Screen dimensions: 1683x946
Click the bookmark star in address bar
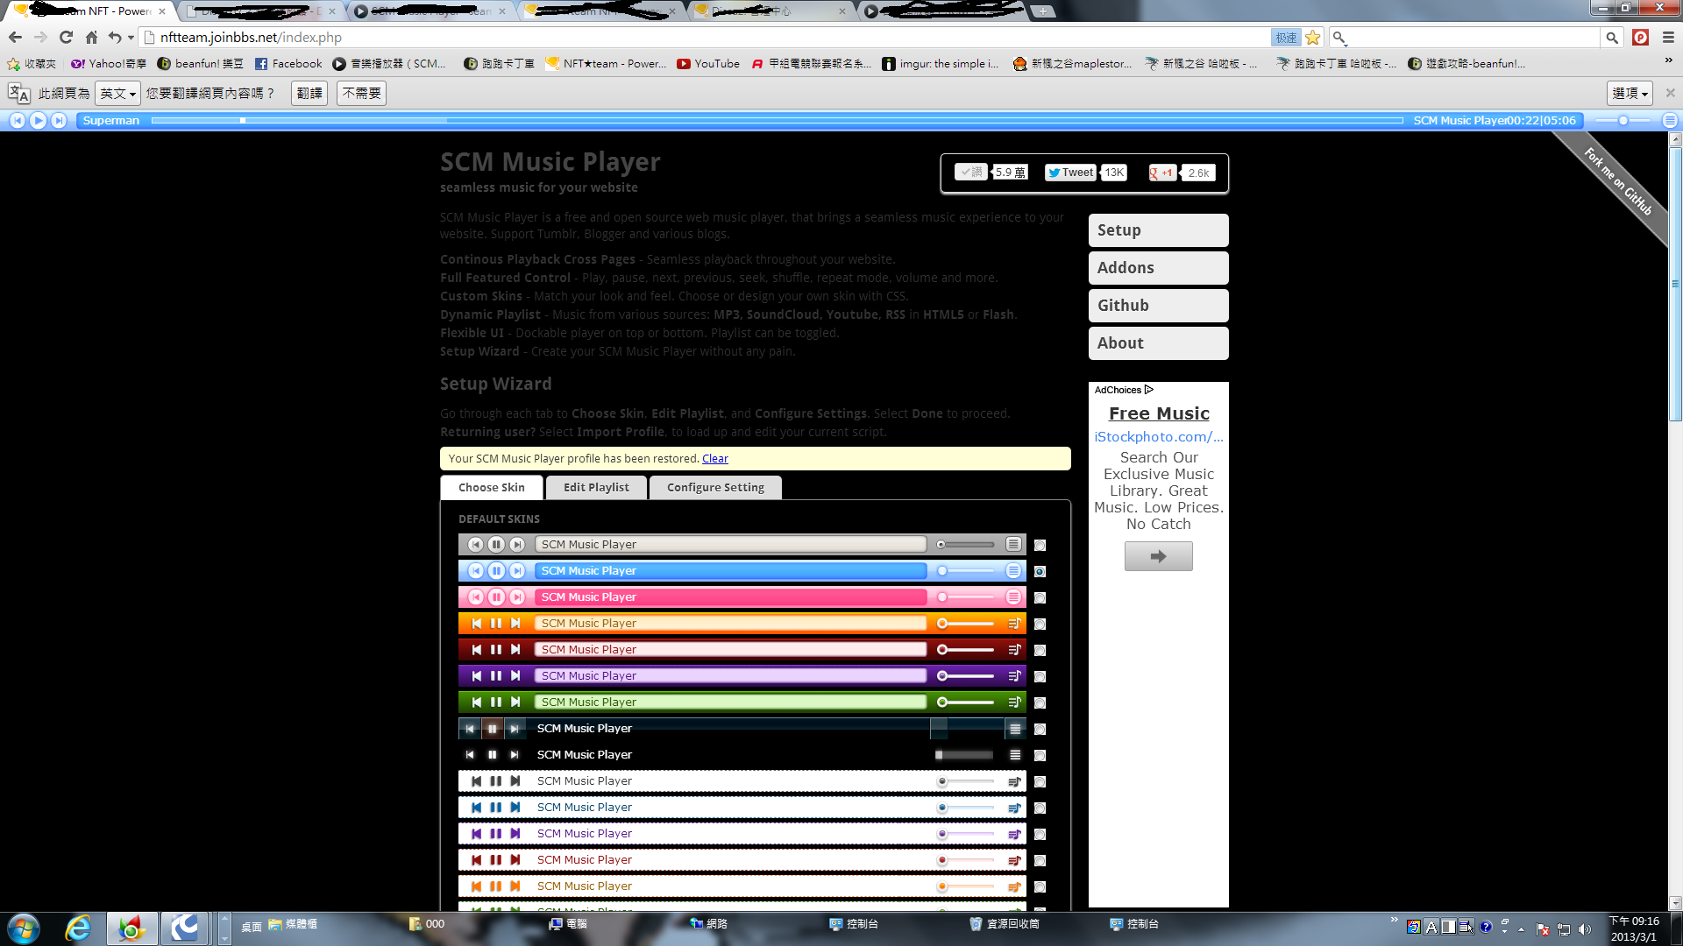pos(1312,38)
